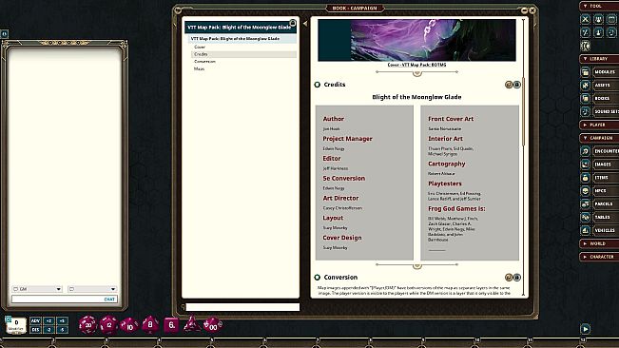Open the party sheet tool icon

pyautogui.click(x=598, y=19)
